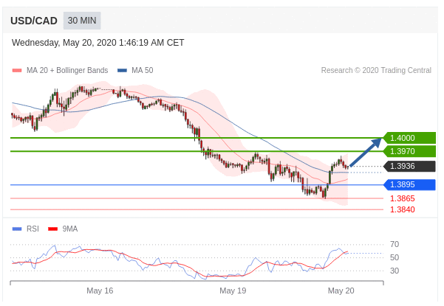
Task: Click the 'RSI' legend label
Action: [33, 229]
